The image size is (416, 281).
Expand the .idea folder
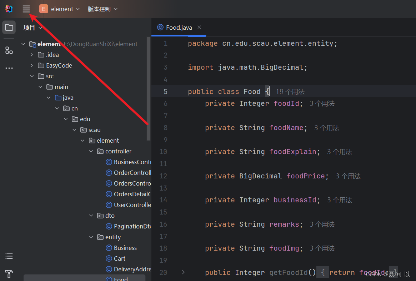[x=32, y=55]
